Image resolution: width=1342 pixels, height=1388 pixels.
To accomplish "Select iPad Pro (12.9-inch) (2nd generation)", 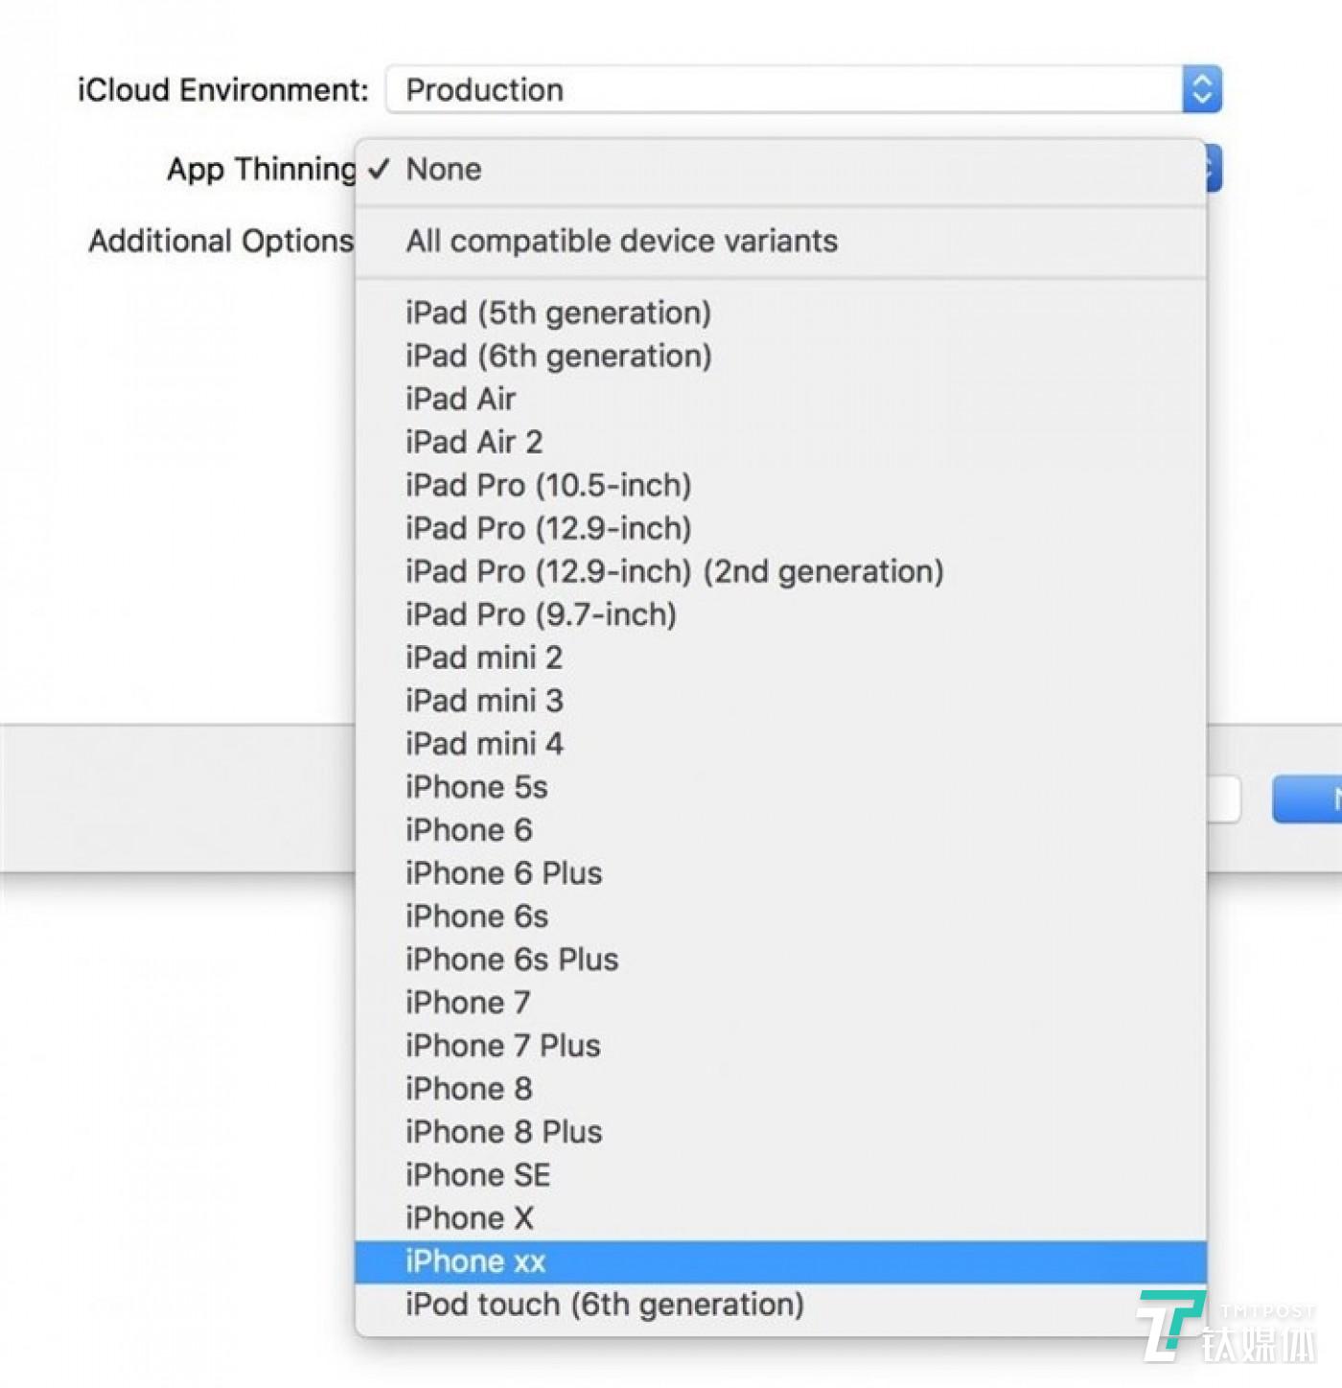I will 674,570.
